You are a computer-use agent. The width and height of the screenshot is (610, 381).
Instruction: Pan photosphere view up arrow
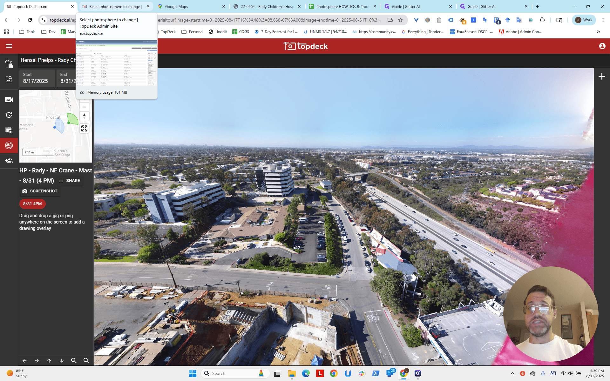pos(49,361)
